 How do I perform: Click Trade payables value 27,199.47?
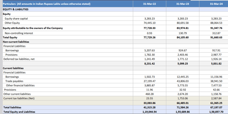pos(150,81)
